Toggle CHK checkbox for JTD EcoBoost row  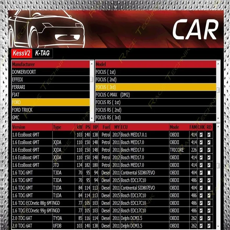pyautogui.click(x=201, y=165)
